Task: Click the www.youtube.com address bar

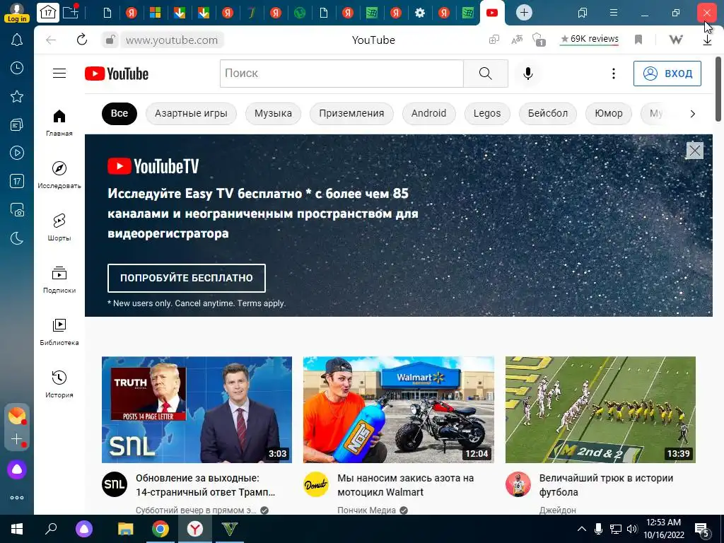Action: click(172, 40)
